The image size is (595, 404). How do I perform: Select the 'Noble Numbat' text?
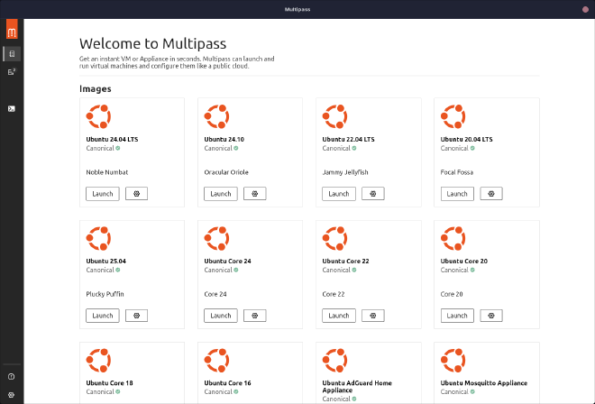click(x=107, y=172)
